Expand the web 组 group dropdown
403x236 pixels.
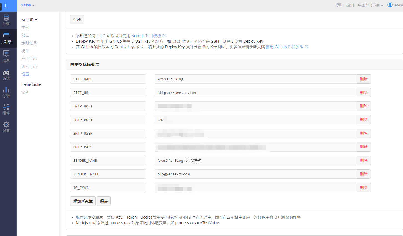[x=29, y=20]
